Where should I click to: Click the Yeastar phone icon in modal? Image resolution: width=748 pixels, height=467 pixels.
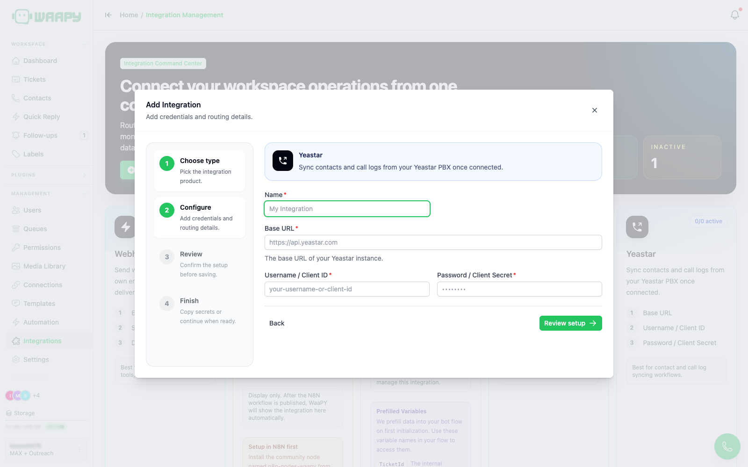pyautogui.click(x=283, y=161)
